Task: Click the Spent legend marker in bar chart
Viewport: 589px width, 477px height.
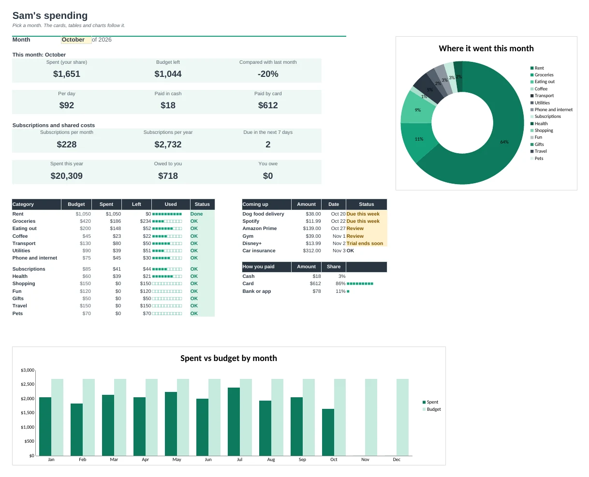Action: [x=424, y=402]
